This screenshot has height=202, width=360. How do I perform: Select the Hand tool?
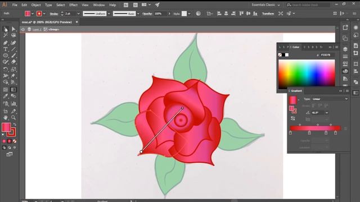click(x=6, y=118)
